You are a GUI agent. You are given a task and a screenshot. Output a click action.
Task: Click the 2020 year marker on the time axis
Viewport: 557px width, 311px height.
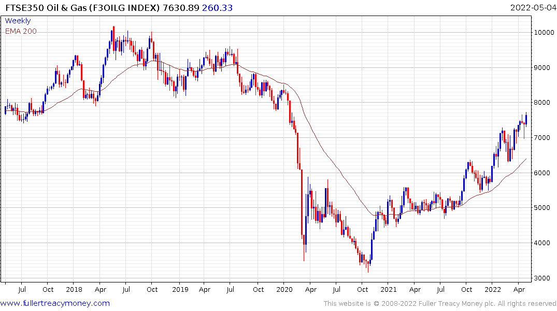[284, 289]
